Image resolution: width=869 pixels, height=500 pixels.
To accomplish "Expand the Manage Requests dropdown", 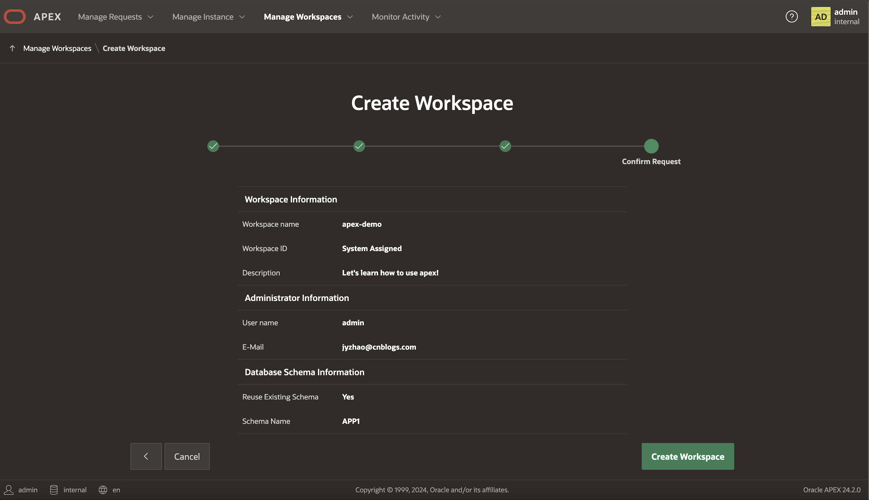I will pos(115,17).
